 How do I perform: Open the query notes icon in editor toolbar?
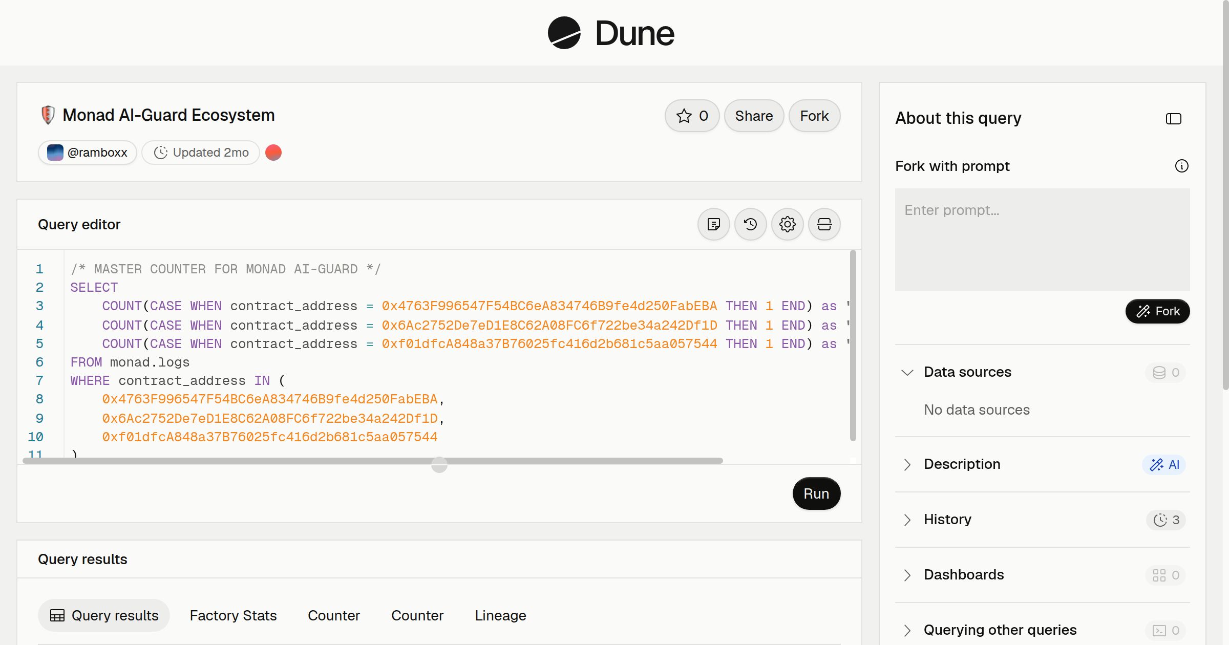[713, 224]
